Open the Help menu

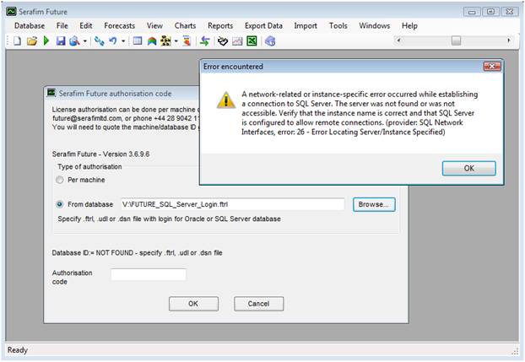(x=409, y=26)
